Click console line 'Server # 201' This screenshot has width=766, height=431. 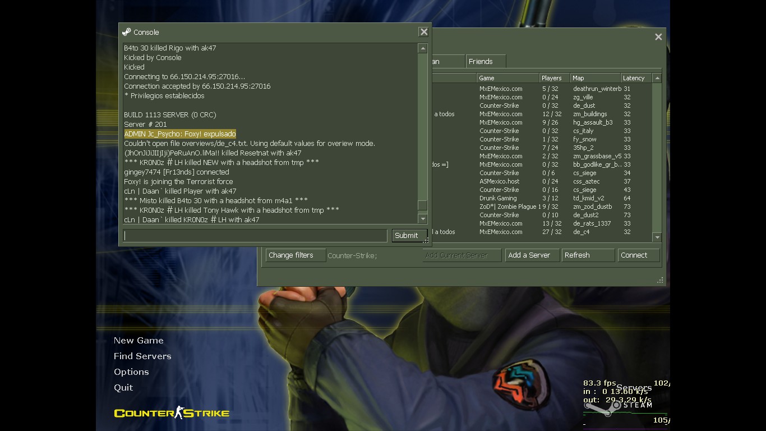click(x=145, y=125)
